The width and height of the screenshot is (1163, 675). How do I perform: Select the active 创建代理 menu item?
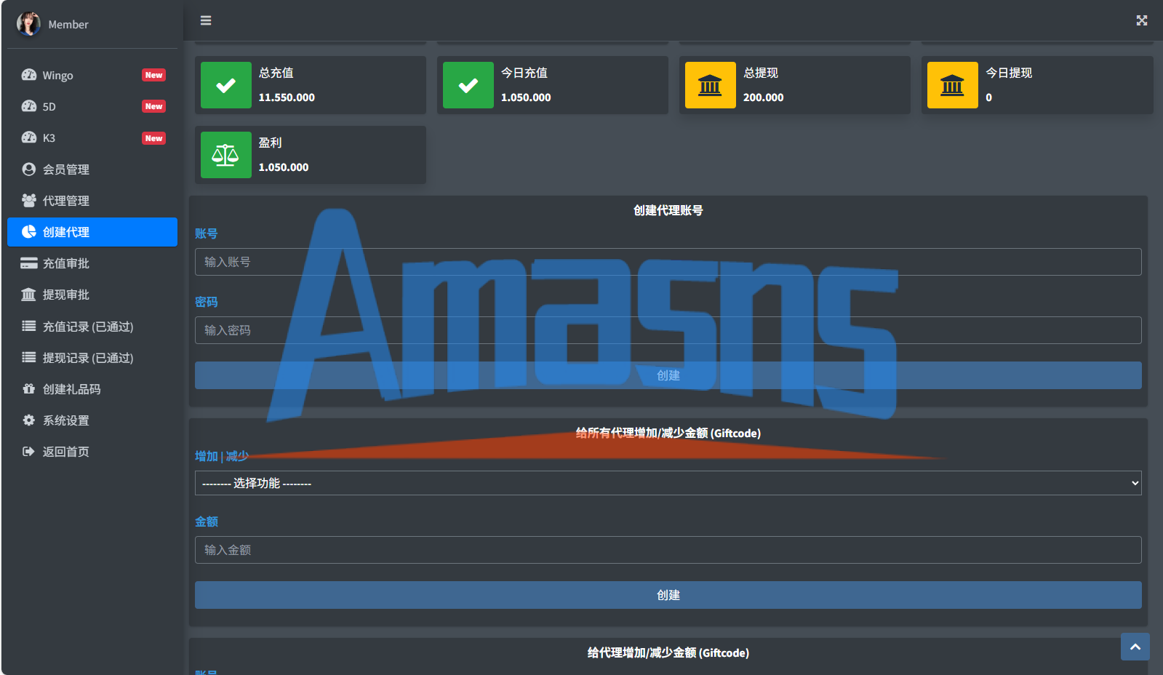point(92,232)
